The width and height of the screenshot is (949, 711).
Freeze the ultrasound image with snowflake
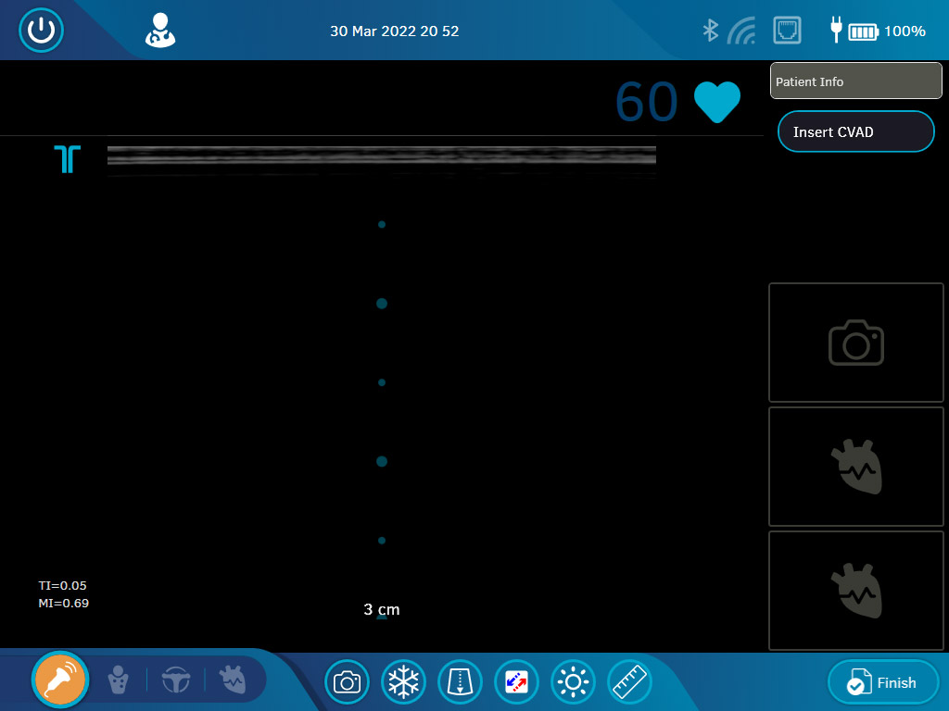point(403,682)
